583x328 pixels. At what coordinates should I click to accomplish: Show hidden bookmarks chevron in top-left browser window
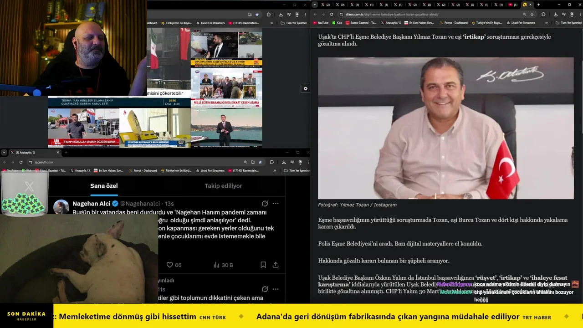[271, 23]
